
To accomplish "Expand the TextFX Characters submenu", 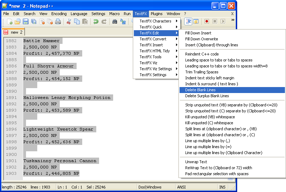I will click(157, 21).
